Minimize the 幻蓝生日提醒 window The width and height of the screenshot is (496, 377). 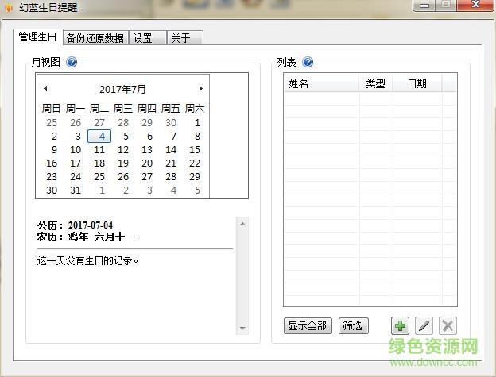pyautogui.click(x=424, y=6)
